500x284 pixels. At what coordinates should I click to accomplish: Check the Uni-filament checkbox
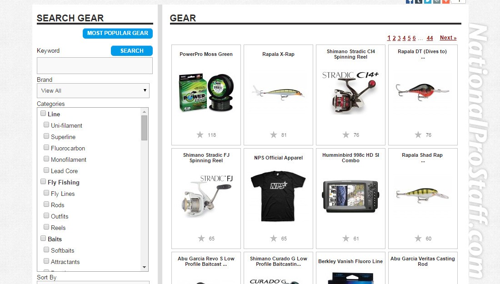pyautogui.click(x=46, y=125)
